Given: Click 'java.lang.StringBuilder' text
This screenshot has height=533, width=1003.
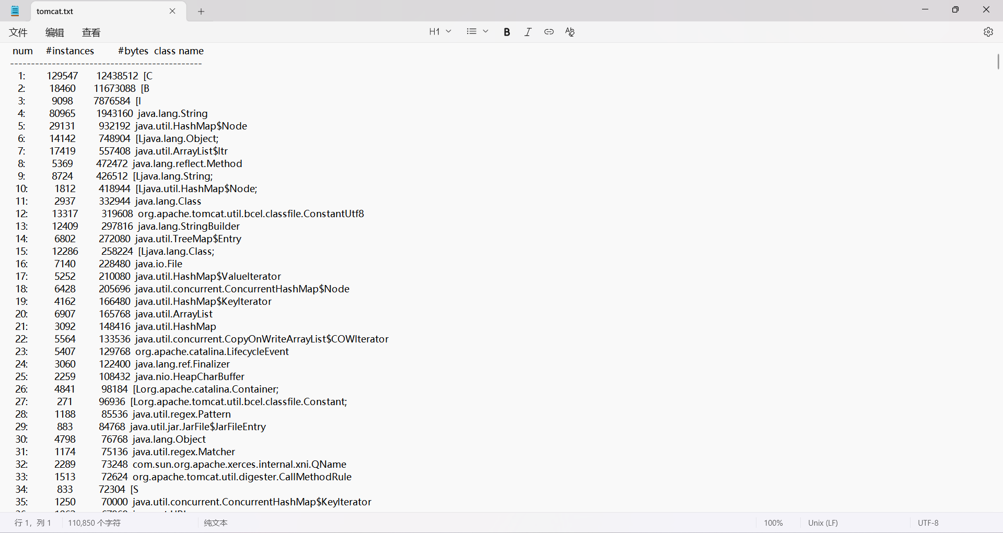Looking at the screenshot, I should pos(189,226).
